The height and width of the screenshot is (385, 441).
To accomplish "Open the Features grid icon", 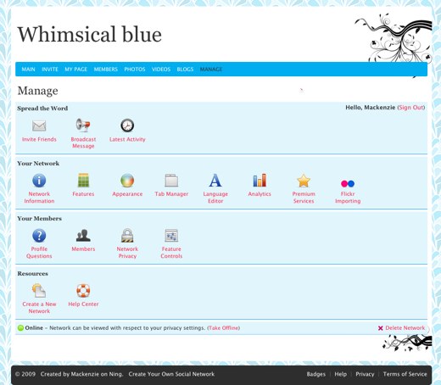I will pyautogui.click(x=83, y=180).
